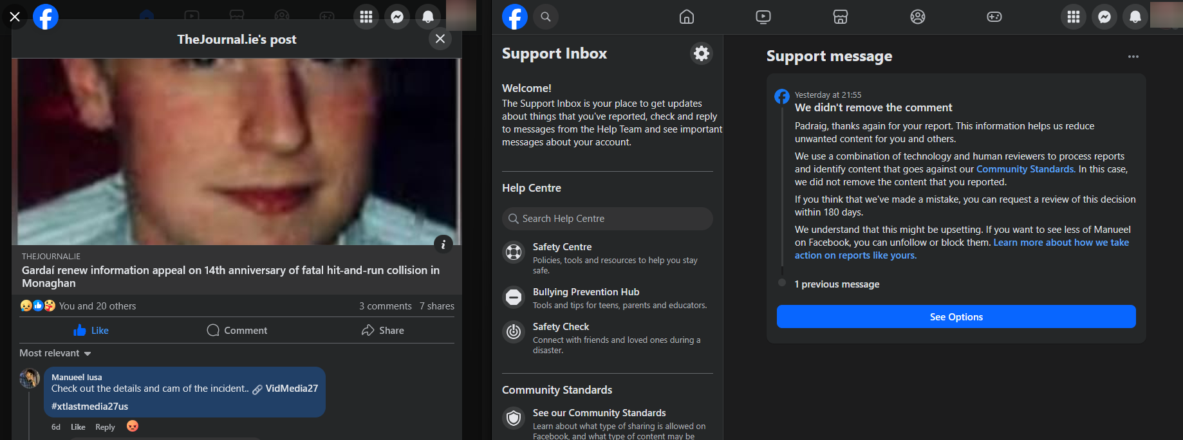Open 7 shares count
1183x440 pixels.
pos(437,306)
